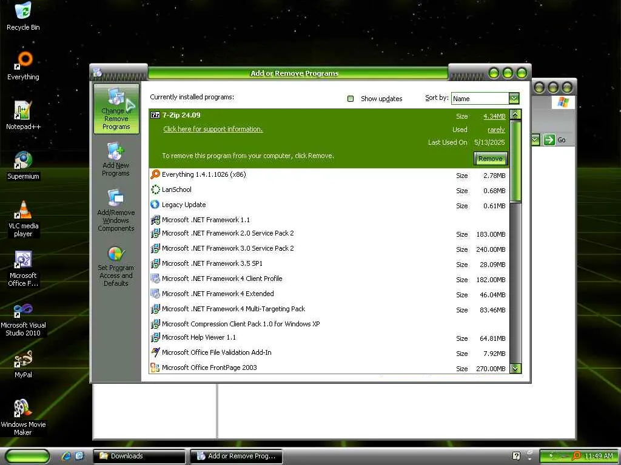
Task: Select 'Microsoft .NET Framework 3.5 SP1' row
Action: pos(329,264)
